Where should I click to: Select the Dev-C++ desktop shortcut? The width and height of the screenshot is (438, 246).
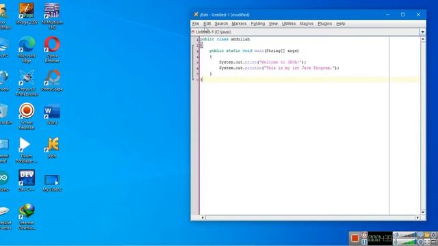click(x=27, y=180)
